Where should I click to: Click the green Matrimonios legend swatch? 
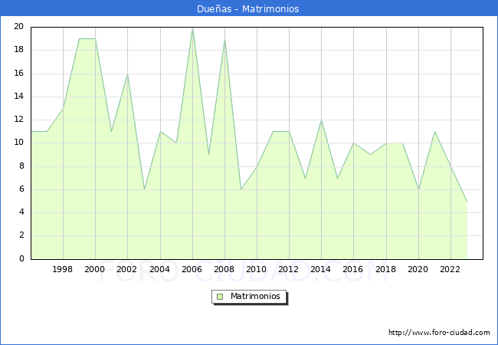click(220, 297)
